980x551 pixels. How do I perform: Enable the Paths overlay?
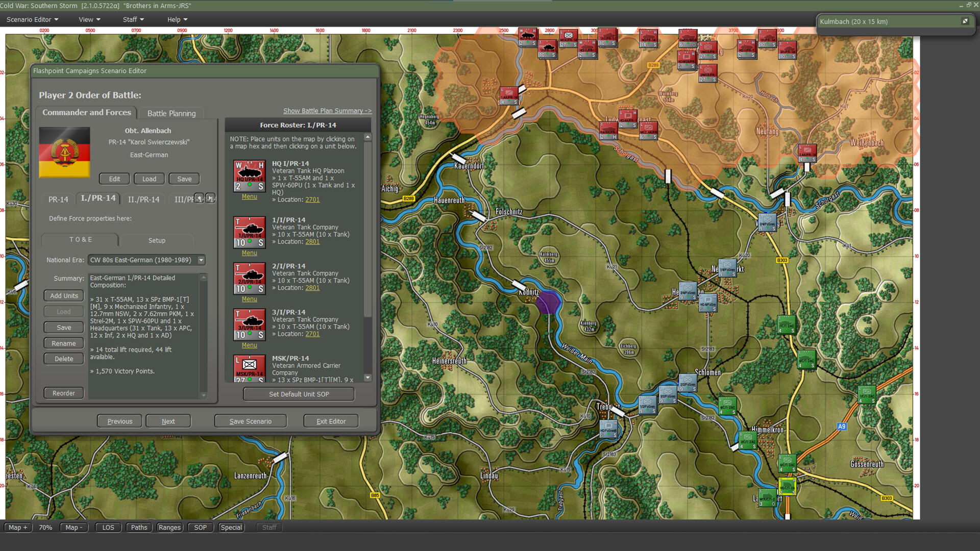point(139,527)
